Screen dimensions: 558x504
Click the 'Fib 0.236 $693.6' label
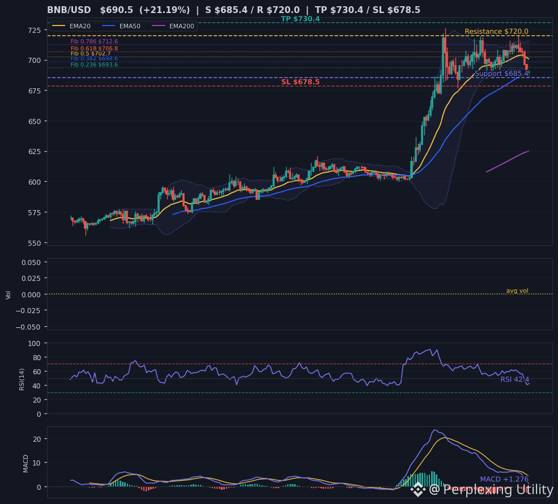pos(94,65)
